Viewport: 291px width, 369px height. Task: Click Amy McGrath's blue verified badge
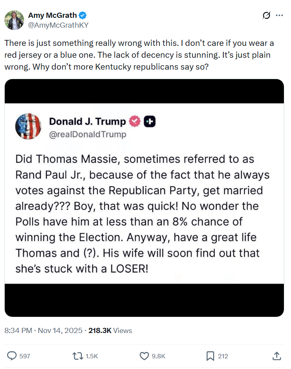[83, 15]
